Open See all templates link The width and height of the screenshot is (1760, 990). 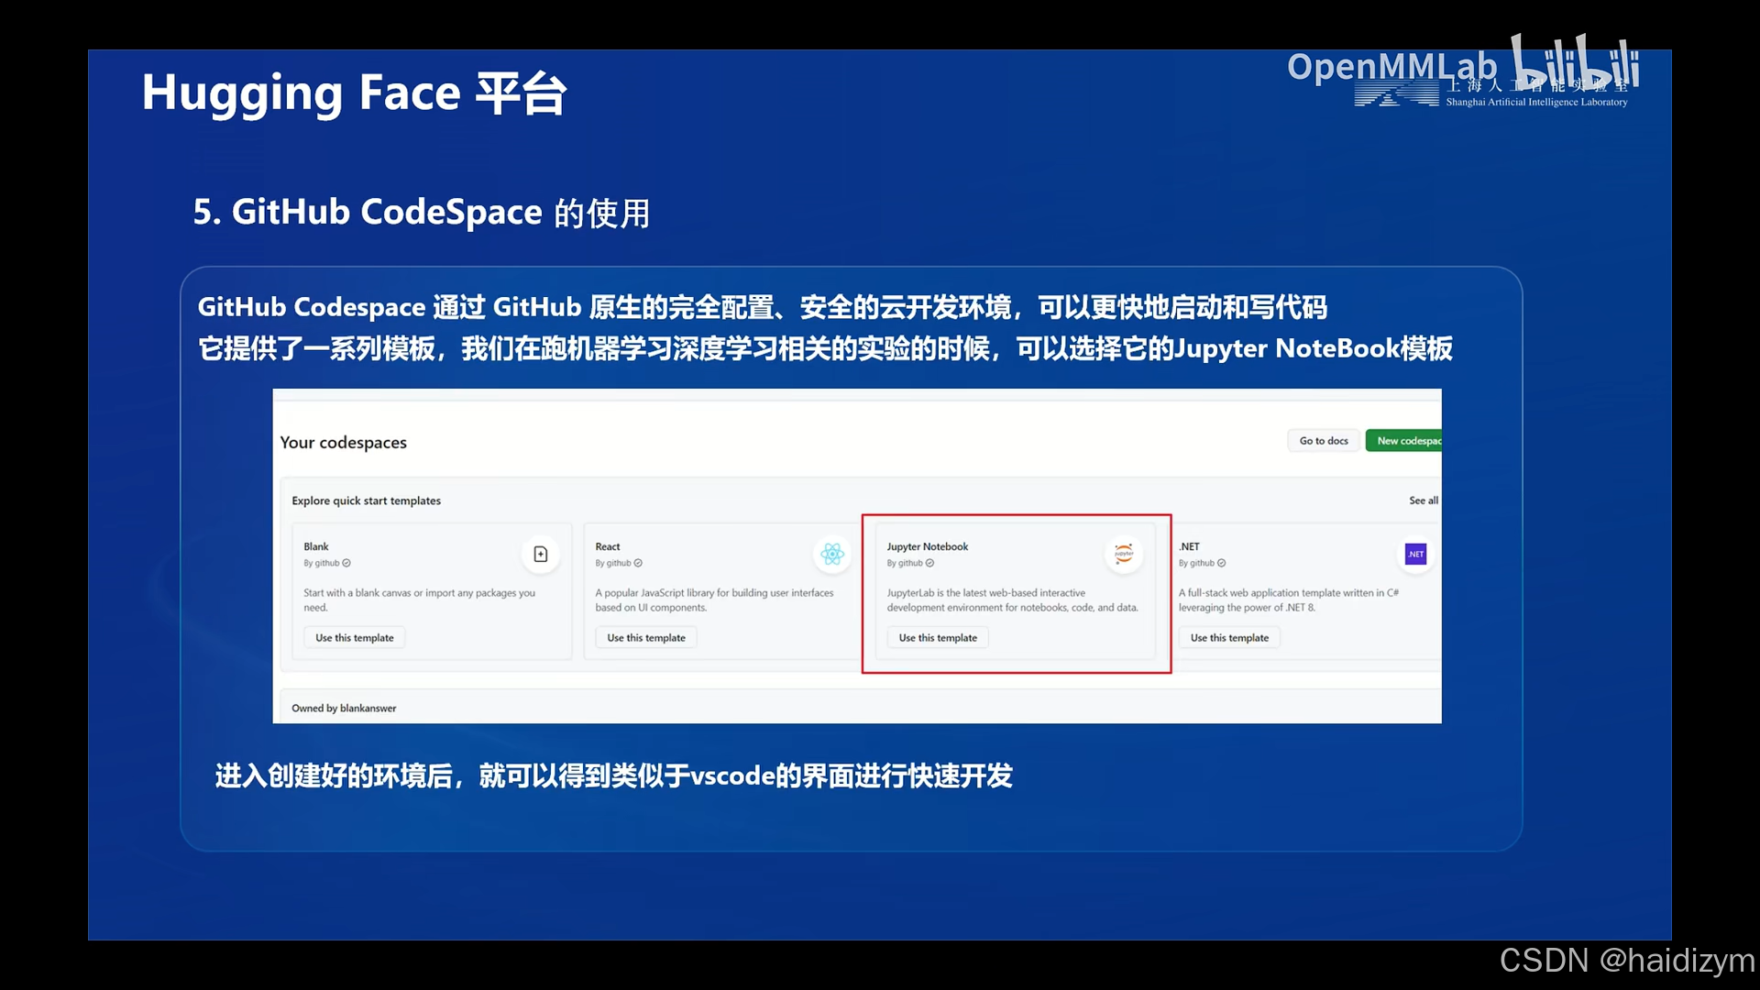[1423, 500]
